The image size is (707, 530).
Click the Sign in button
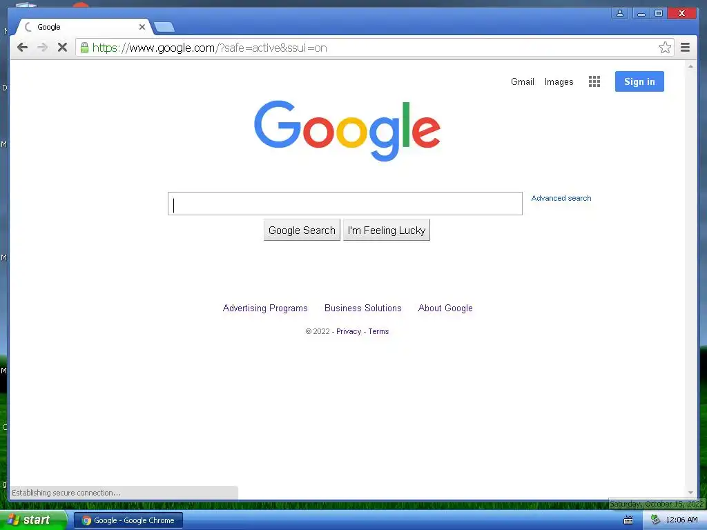(x=639, y=81)
